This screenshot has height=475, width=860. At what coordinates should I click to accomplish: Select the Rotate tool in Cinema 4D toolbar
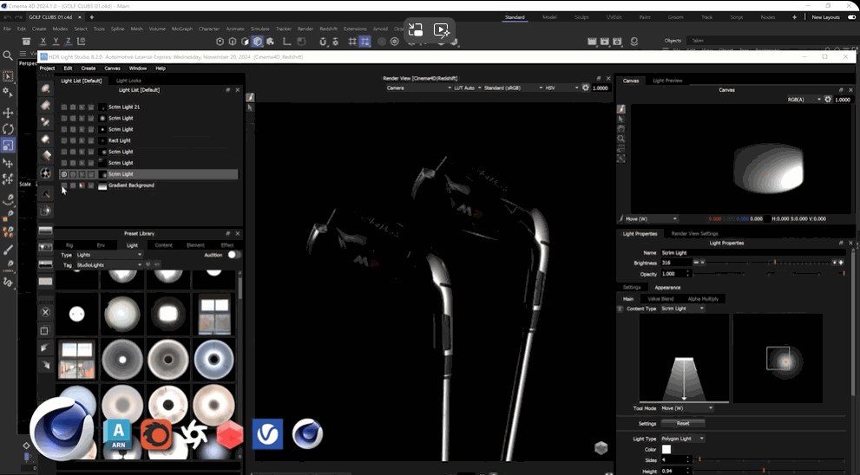pos(8,129)
